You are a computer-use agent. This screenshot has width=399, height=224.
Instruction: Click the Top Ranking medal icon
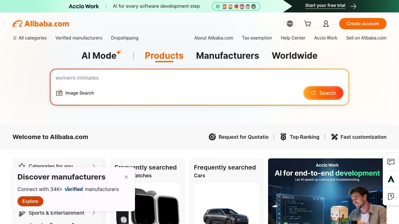click(283, 137)
